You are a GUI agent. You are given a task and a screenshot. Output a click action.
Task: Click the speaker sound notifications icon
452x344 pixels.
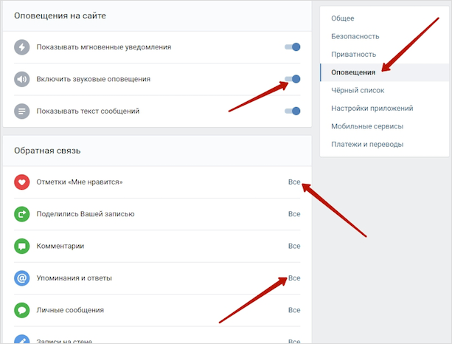[22, 79]
